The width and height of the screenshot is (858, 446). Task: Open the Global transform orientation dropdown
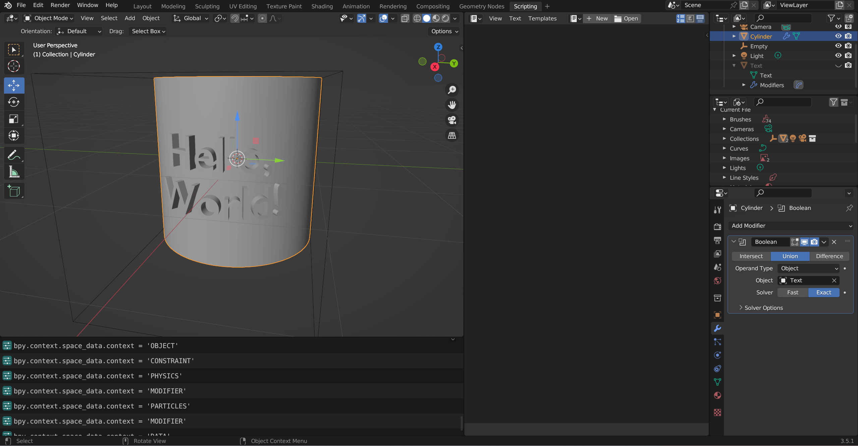(x=190, y=18)
